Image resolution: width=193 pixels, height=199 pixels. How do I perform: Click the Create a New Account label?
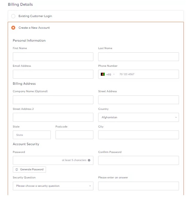coord(34,28)
